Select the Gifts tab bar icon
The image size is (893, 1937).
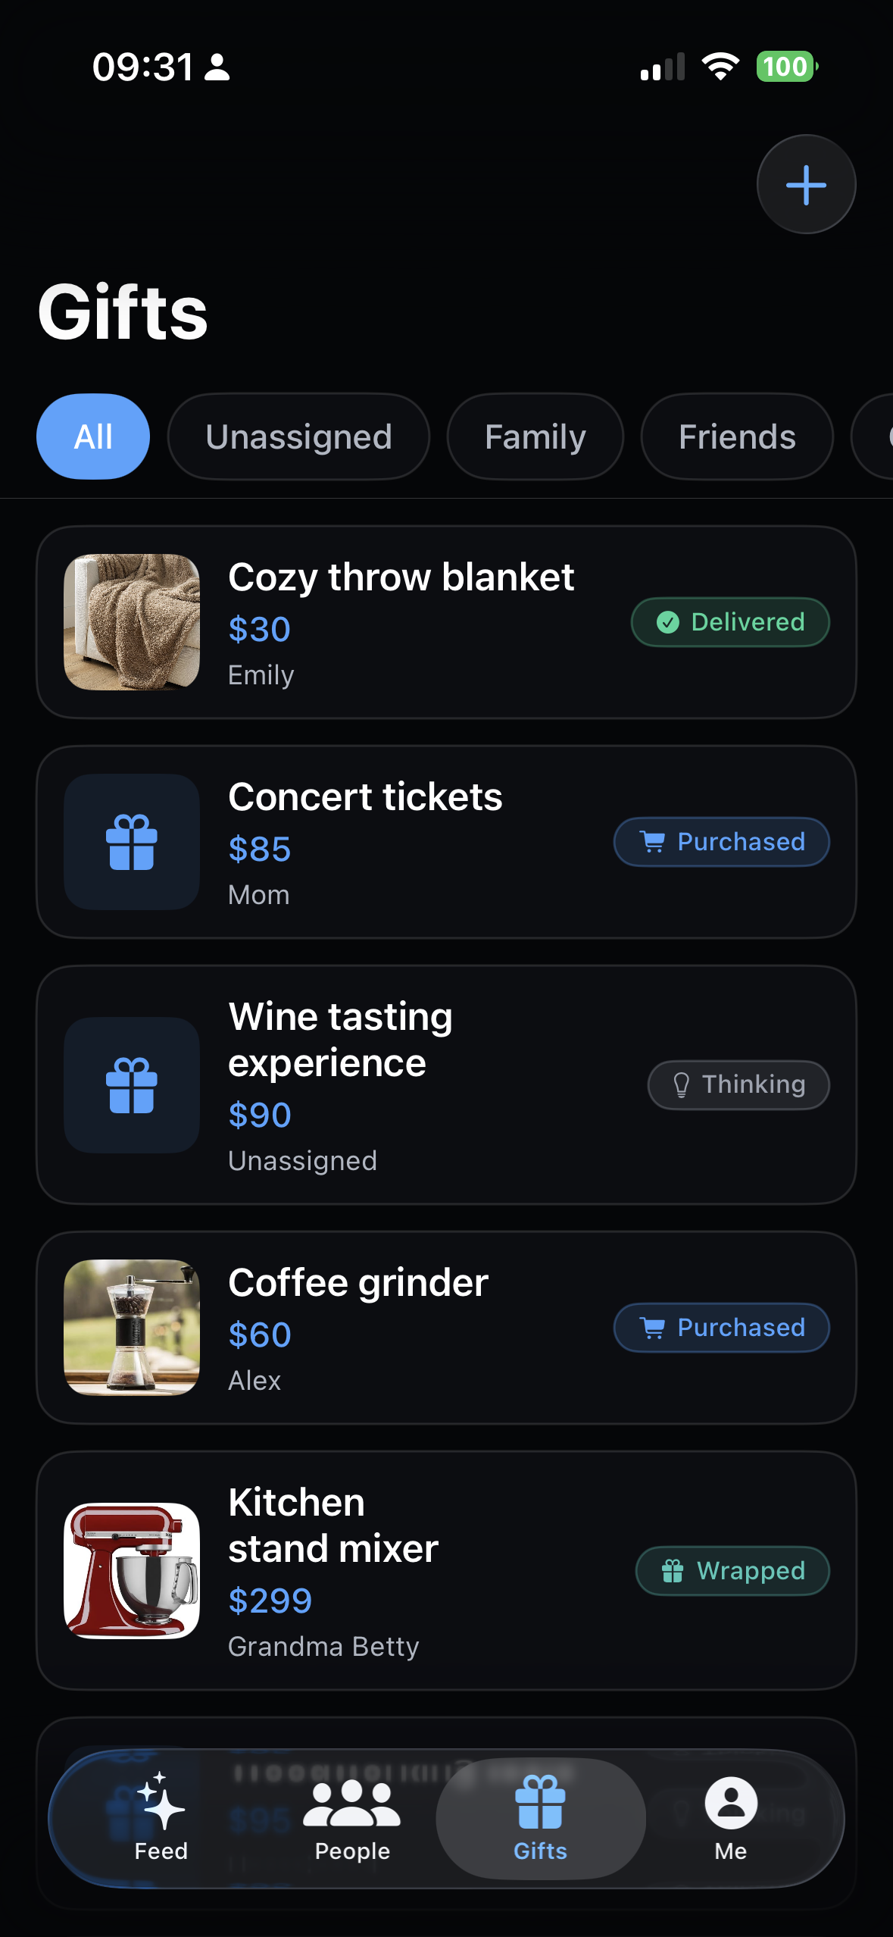coord(540,1802)
